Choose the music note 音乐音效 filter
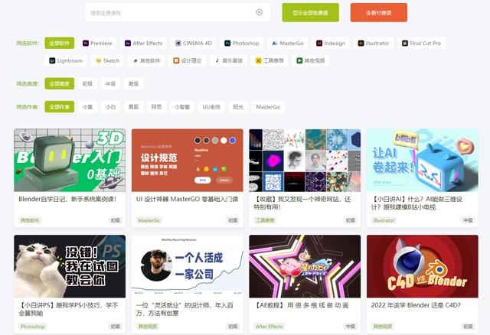This screenshot has width=490, height=335. tap(228, 60)
